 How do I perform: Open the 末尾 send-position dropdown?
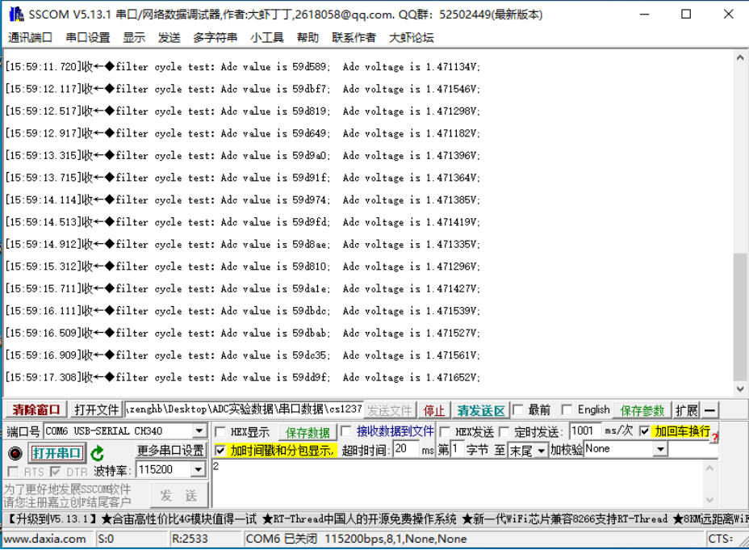pyautogui.click(x=541, y=451)
